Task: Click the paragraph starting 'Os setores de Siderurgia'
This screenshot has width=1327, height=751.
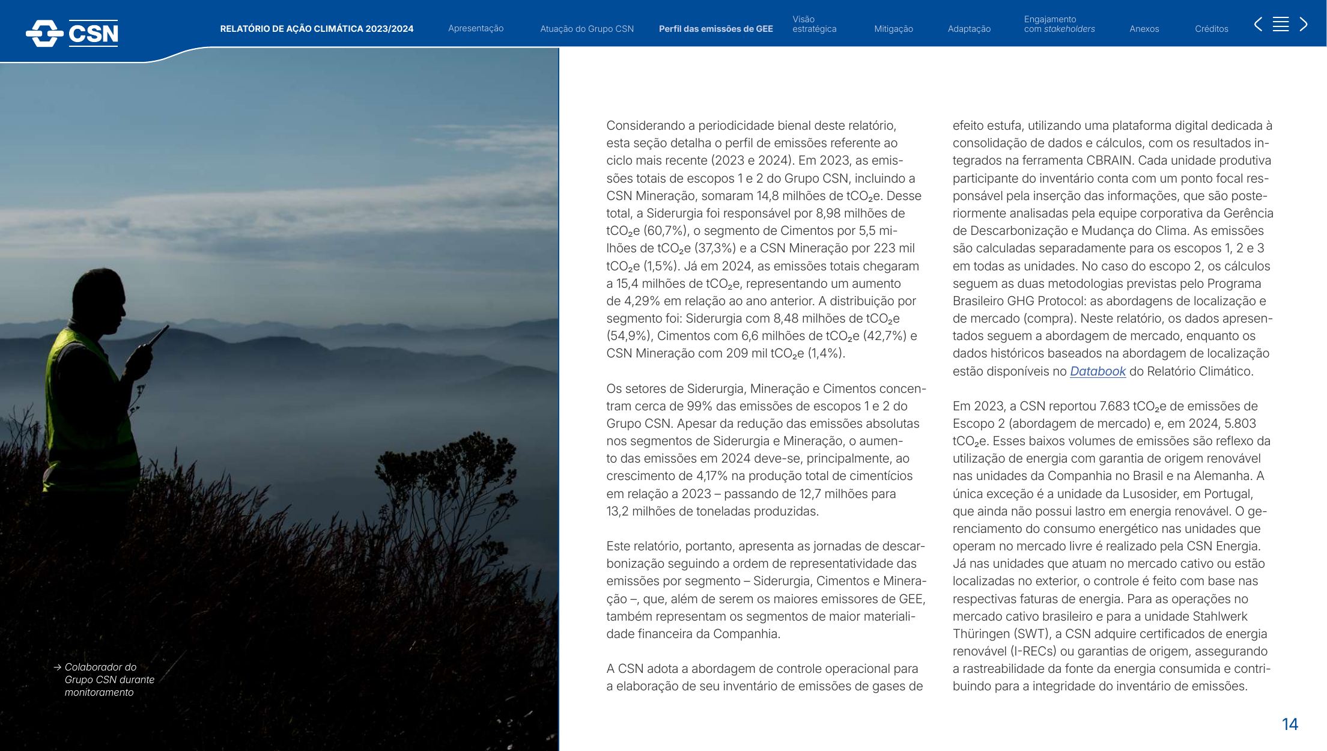Action: tap(766, 450)
